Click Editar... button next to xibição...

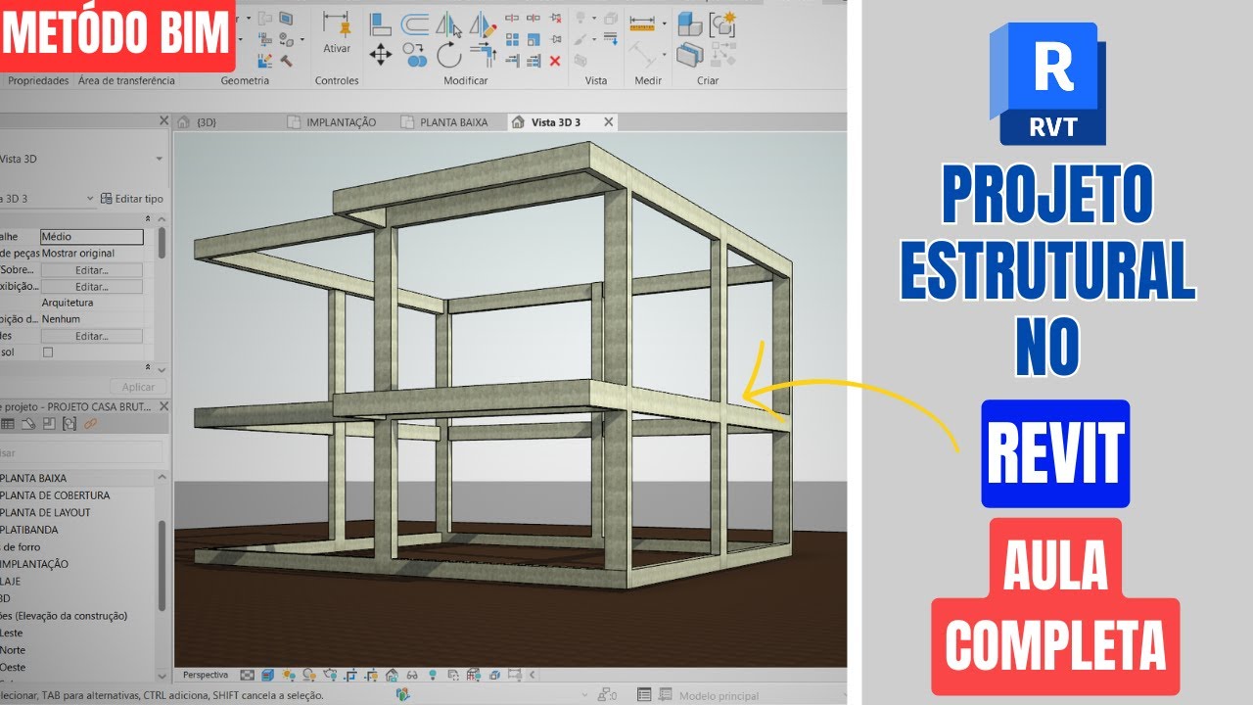[91, 287]
